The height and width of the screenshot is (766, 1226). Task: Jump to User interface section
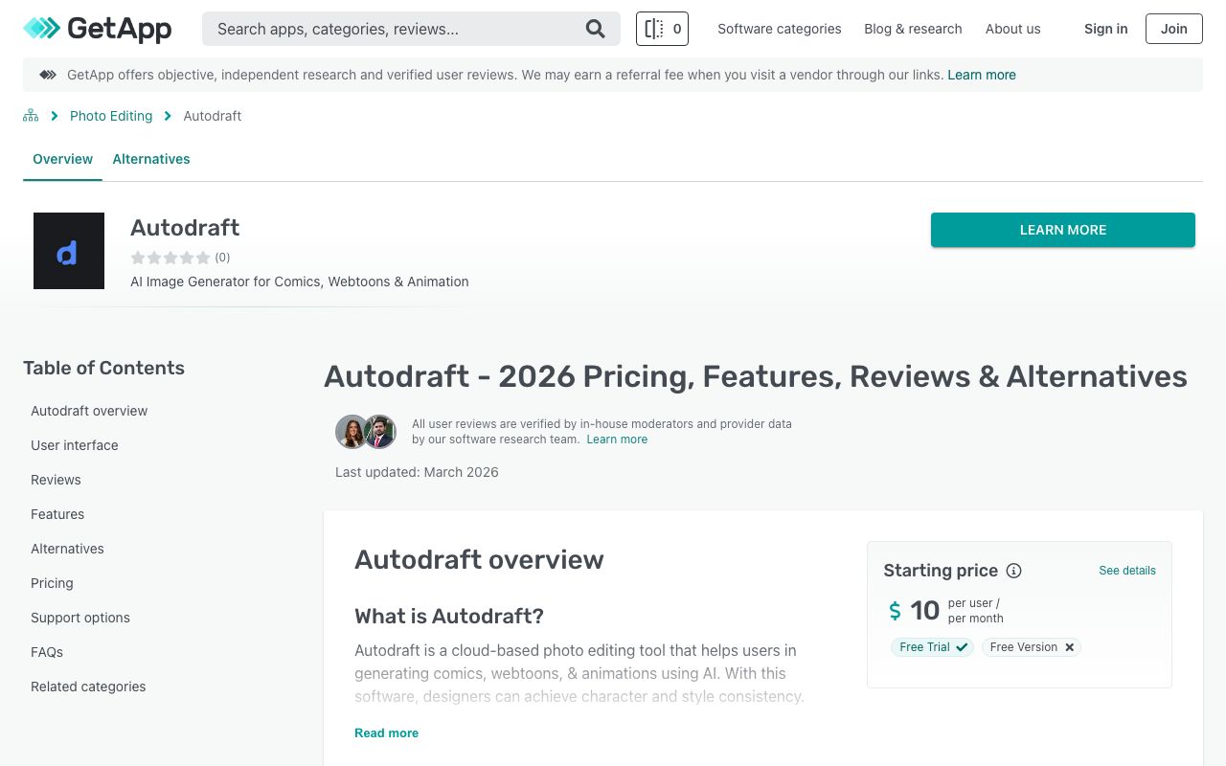point(75,445)
